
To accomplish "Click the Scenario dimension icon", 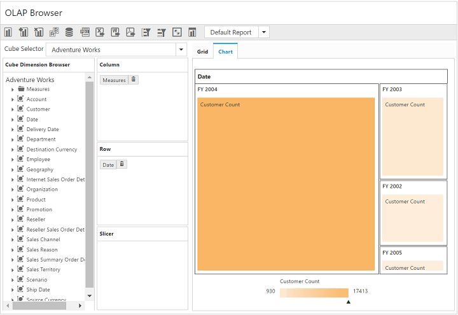I will (20, 279).
